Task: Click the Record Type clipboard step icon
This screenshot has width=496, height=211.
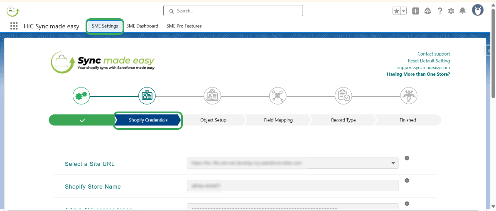Action: (x=344, y=95)
